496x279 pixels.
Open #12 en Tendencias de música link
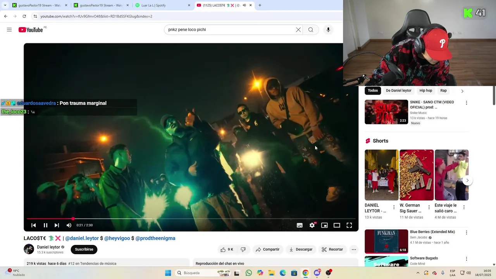tap(92, 263)
